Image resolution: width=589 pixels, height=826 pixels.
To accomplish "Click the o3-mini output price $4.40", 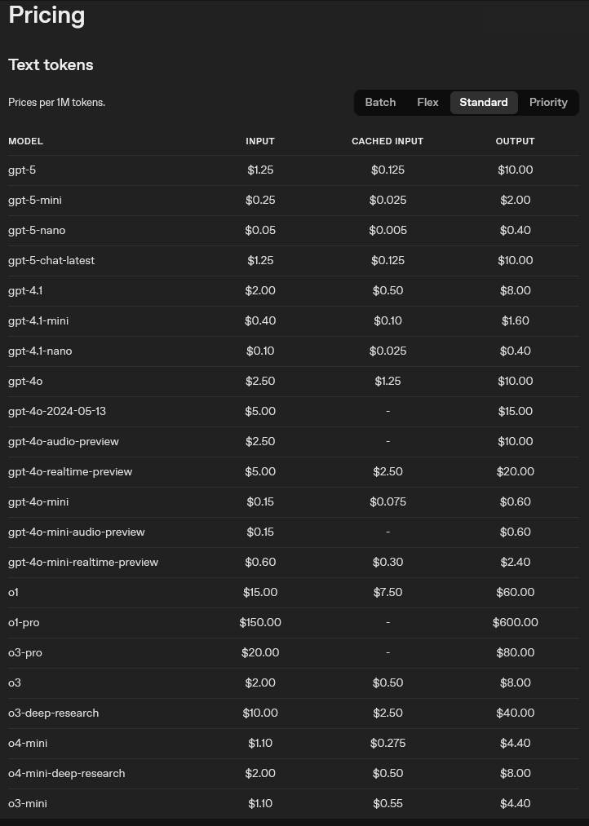I will pos(516,803).
